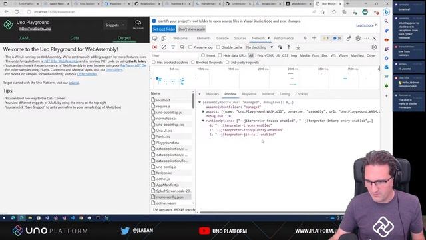Open sidebar search magnifier icon
This screenshot has width=426, height=240.
coord(386,21)
